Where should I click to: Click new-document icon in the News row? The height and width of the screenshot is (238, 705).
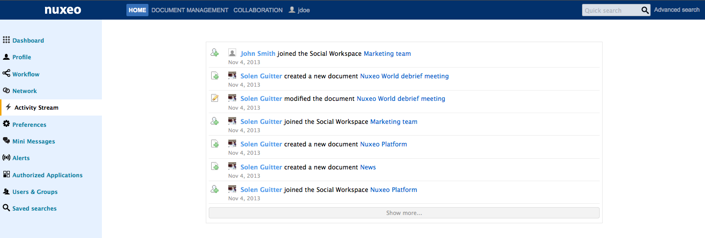point(215,167)
